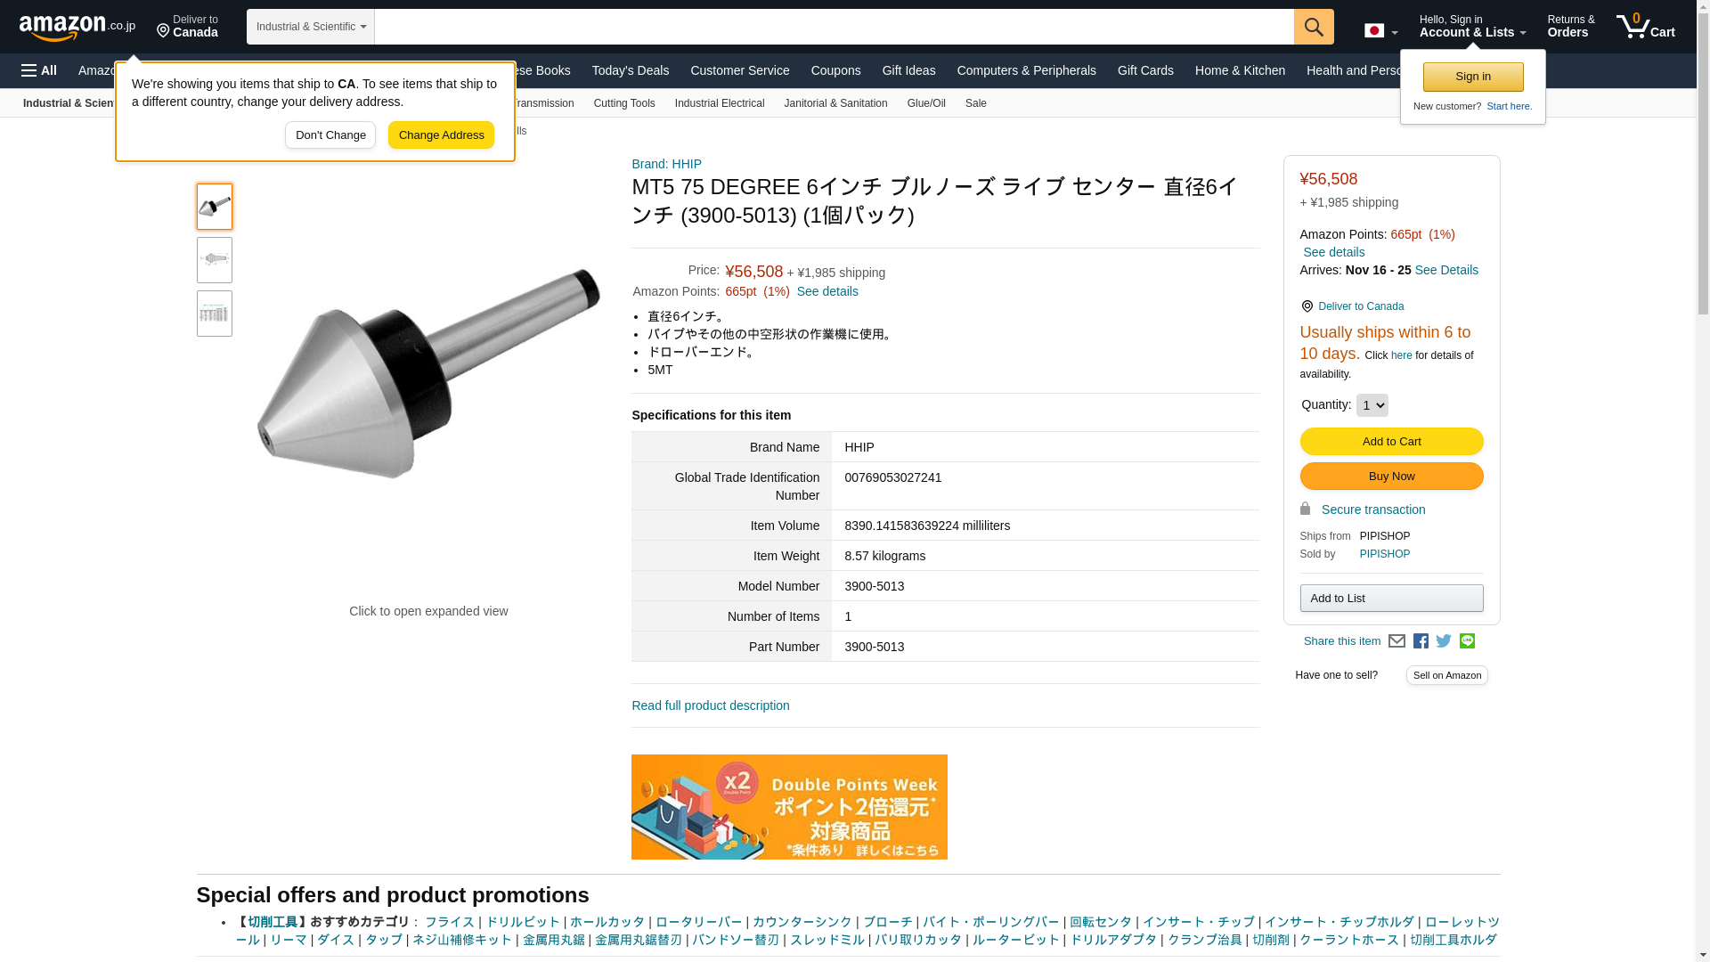
Task: Open the shopping cart icon
Action: pyautogui.click(x=1646, y=27)
